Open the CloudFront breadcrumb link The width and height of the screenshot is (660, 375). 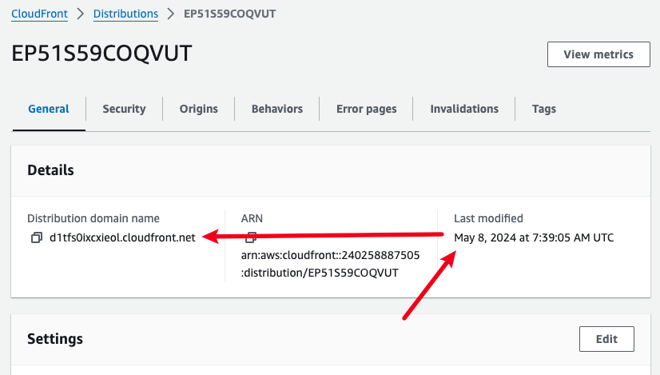pyautogui.click(x=40, y=14)
